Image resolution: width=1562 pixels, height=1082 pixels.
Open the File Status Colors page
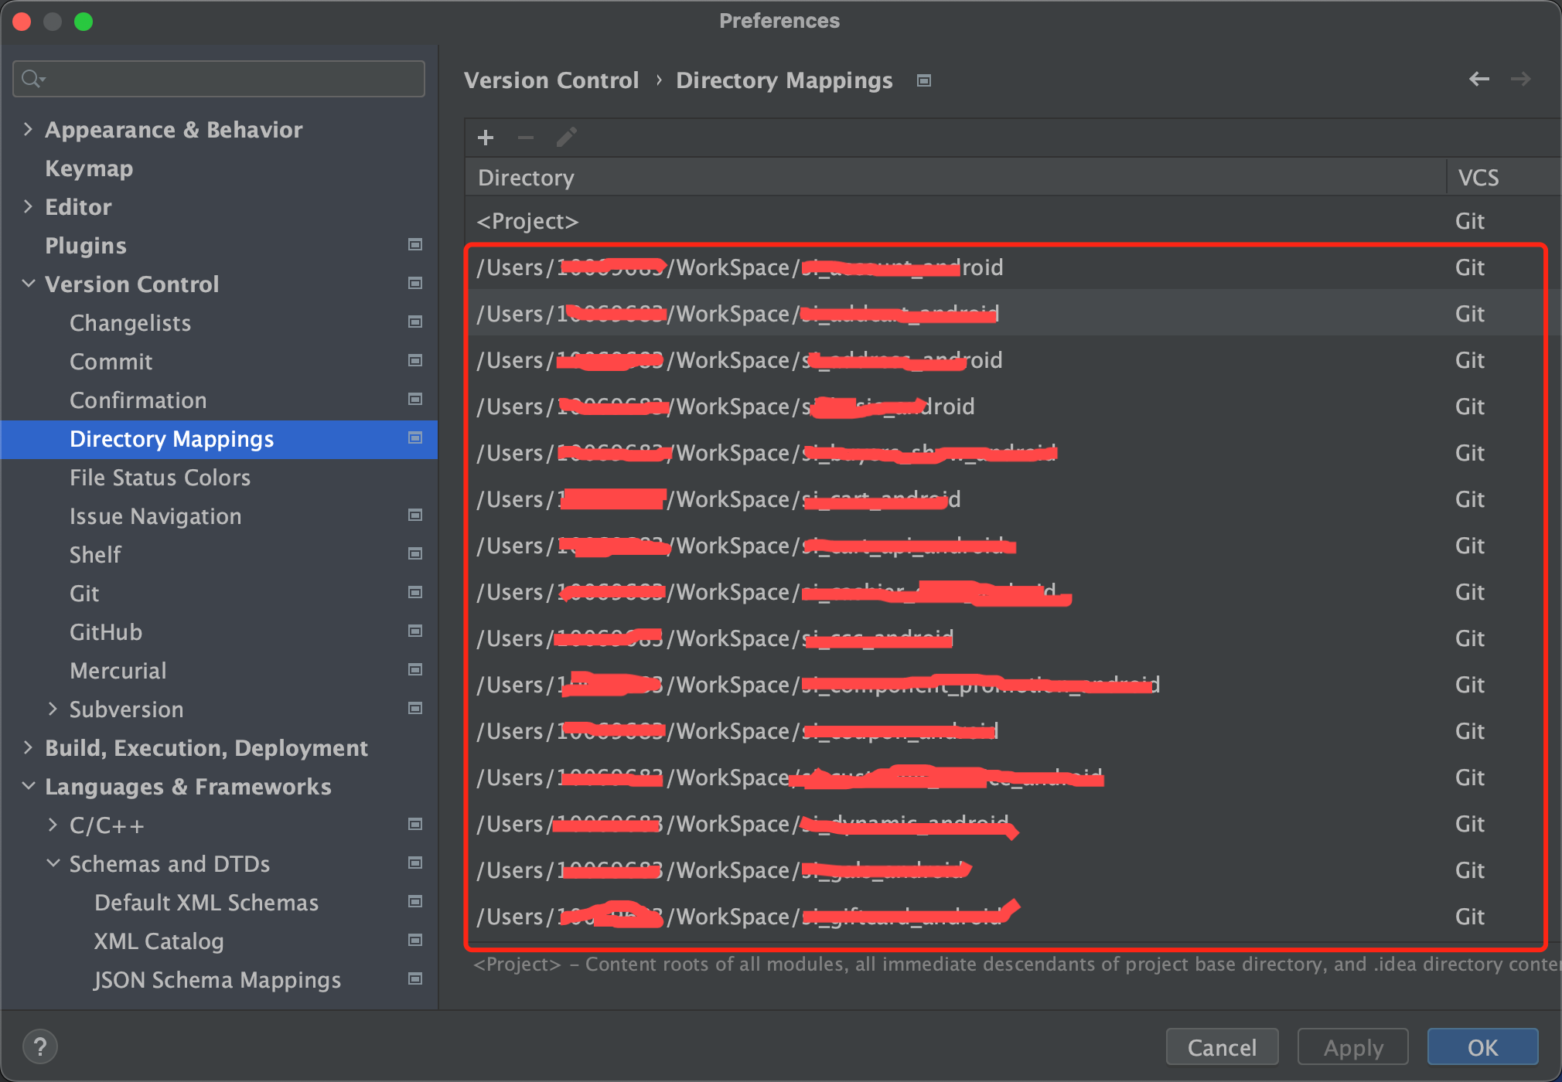pos(160,478)
